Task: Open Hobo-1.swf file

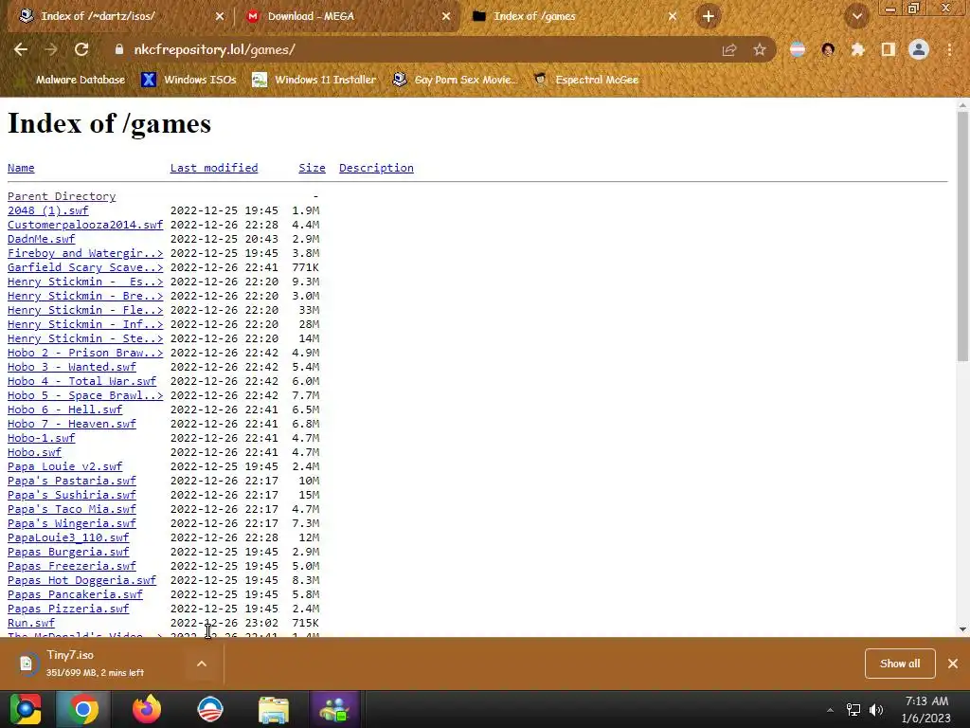Action: [41, 438]
